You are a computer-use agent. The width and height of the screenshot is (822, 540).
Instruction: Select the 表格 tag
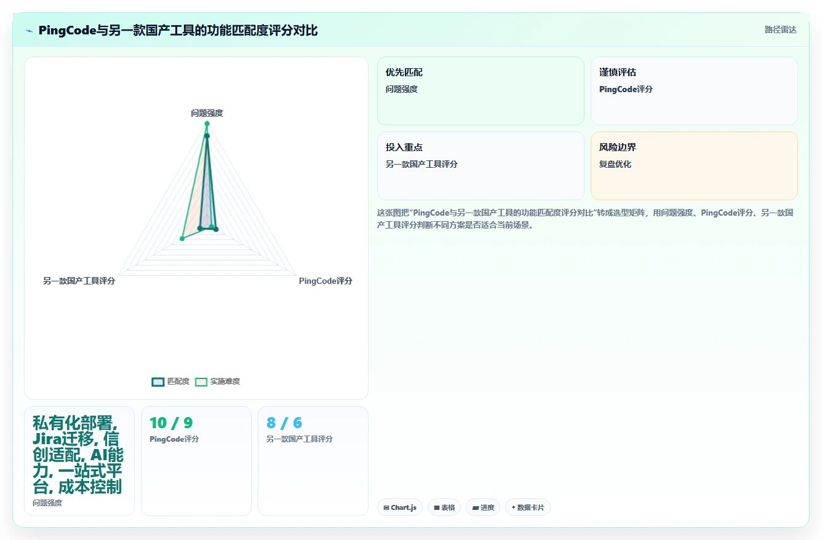point(444,507)
